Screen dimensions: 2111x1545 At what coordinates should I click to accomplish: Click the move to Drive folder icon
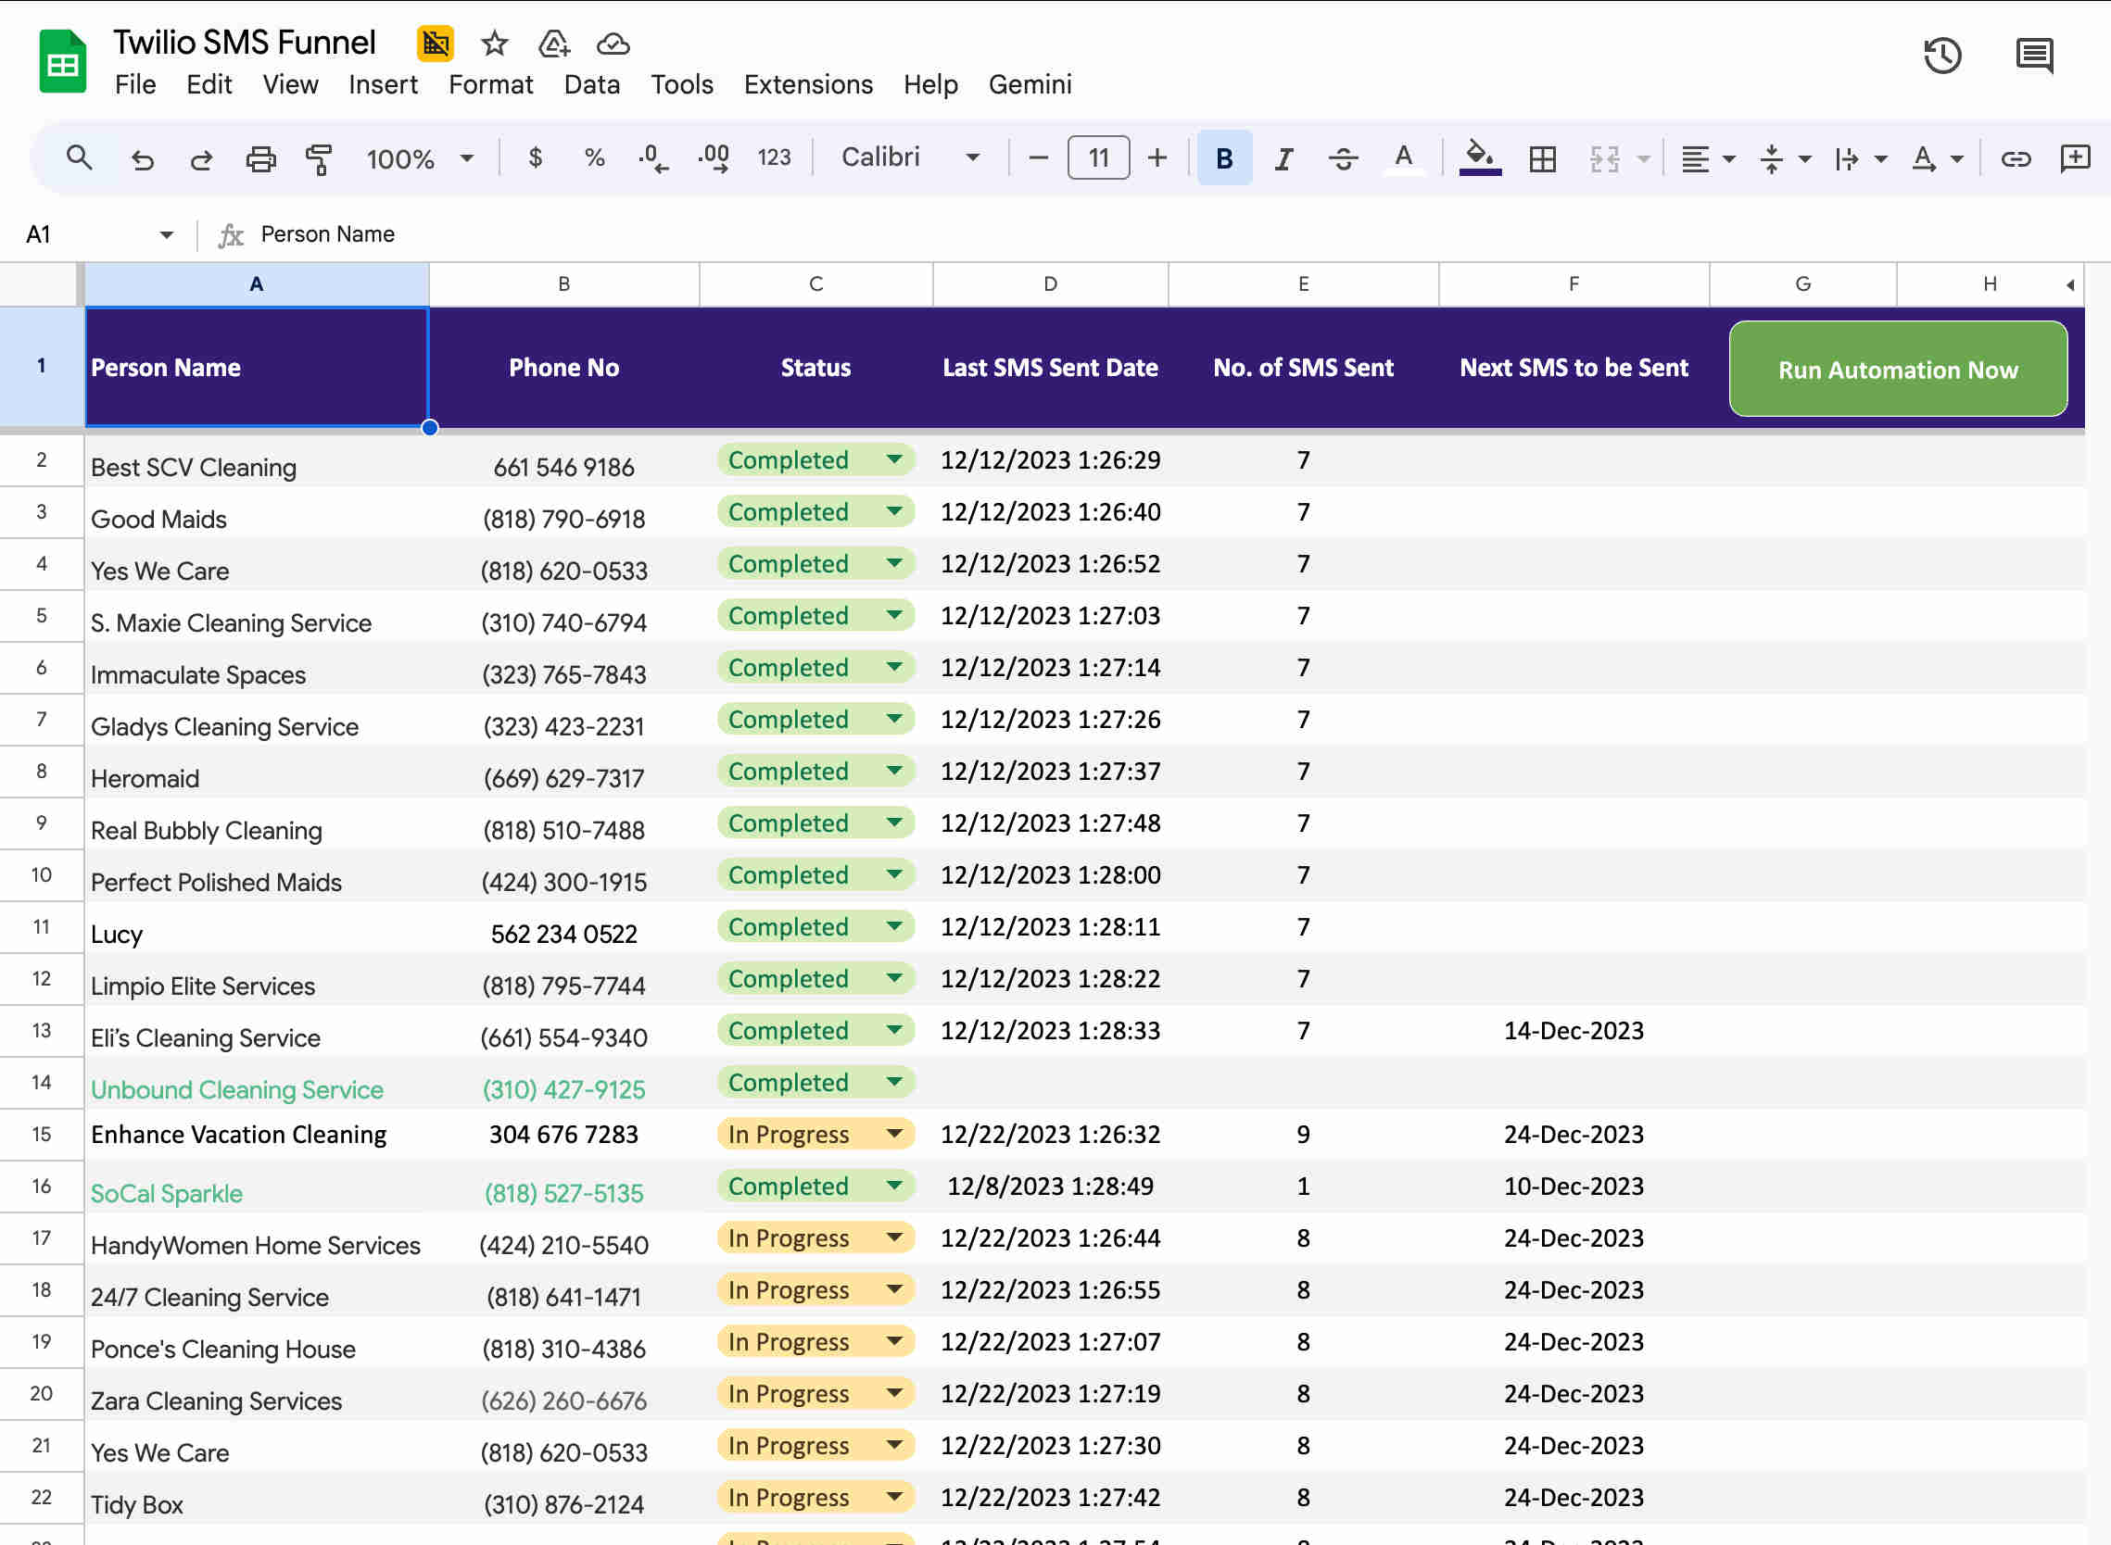point(554,43)
